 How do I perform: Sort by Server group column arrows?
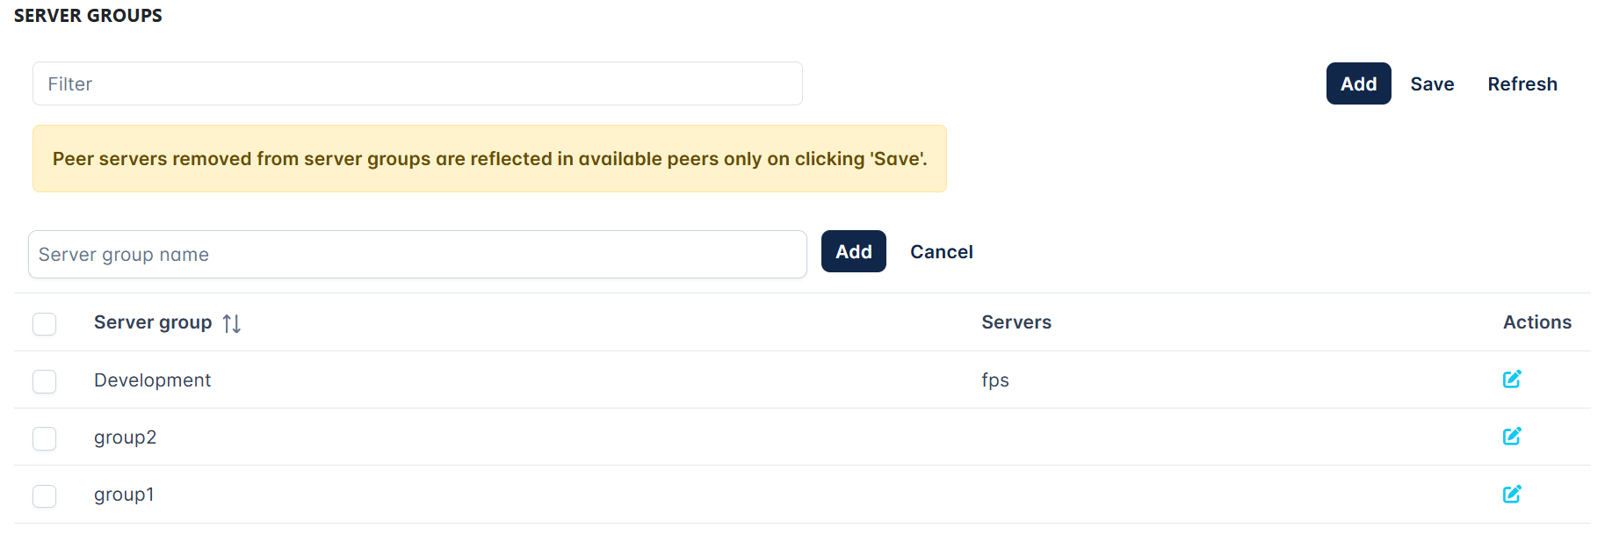click(x=232, y=323)
